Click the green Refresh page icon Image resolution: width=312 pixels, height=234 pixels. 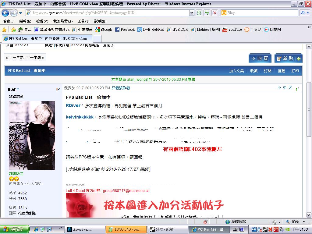pyautogui.click(x=207, y=13)
